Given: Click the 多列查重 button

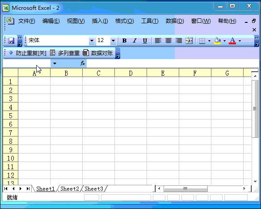Looking at the screenshot, I should (x=65, y=53).
